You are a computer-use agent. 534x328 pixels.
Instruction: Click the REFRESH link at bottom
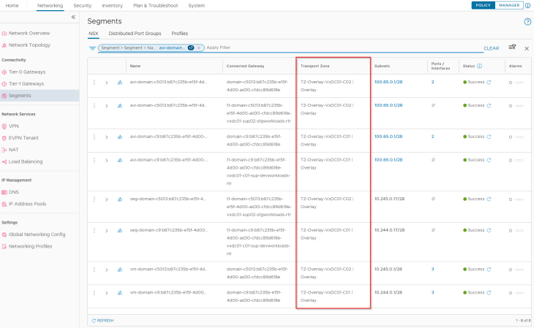point(102,320)
